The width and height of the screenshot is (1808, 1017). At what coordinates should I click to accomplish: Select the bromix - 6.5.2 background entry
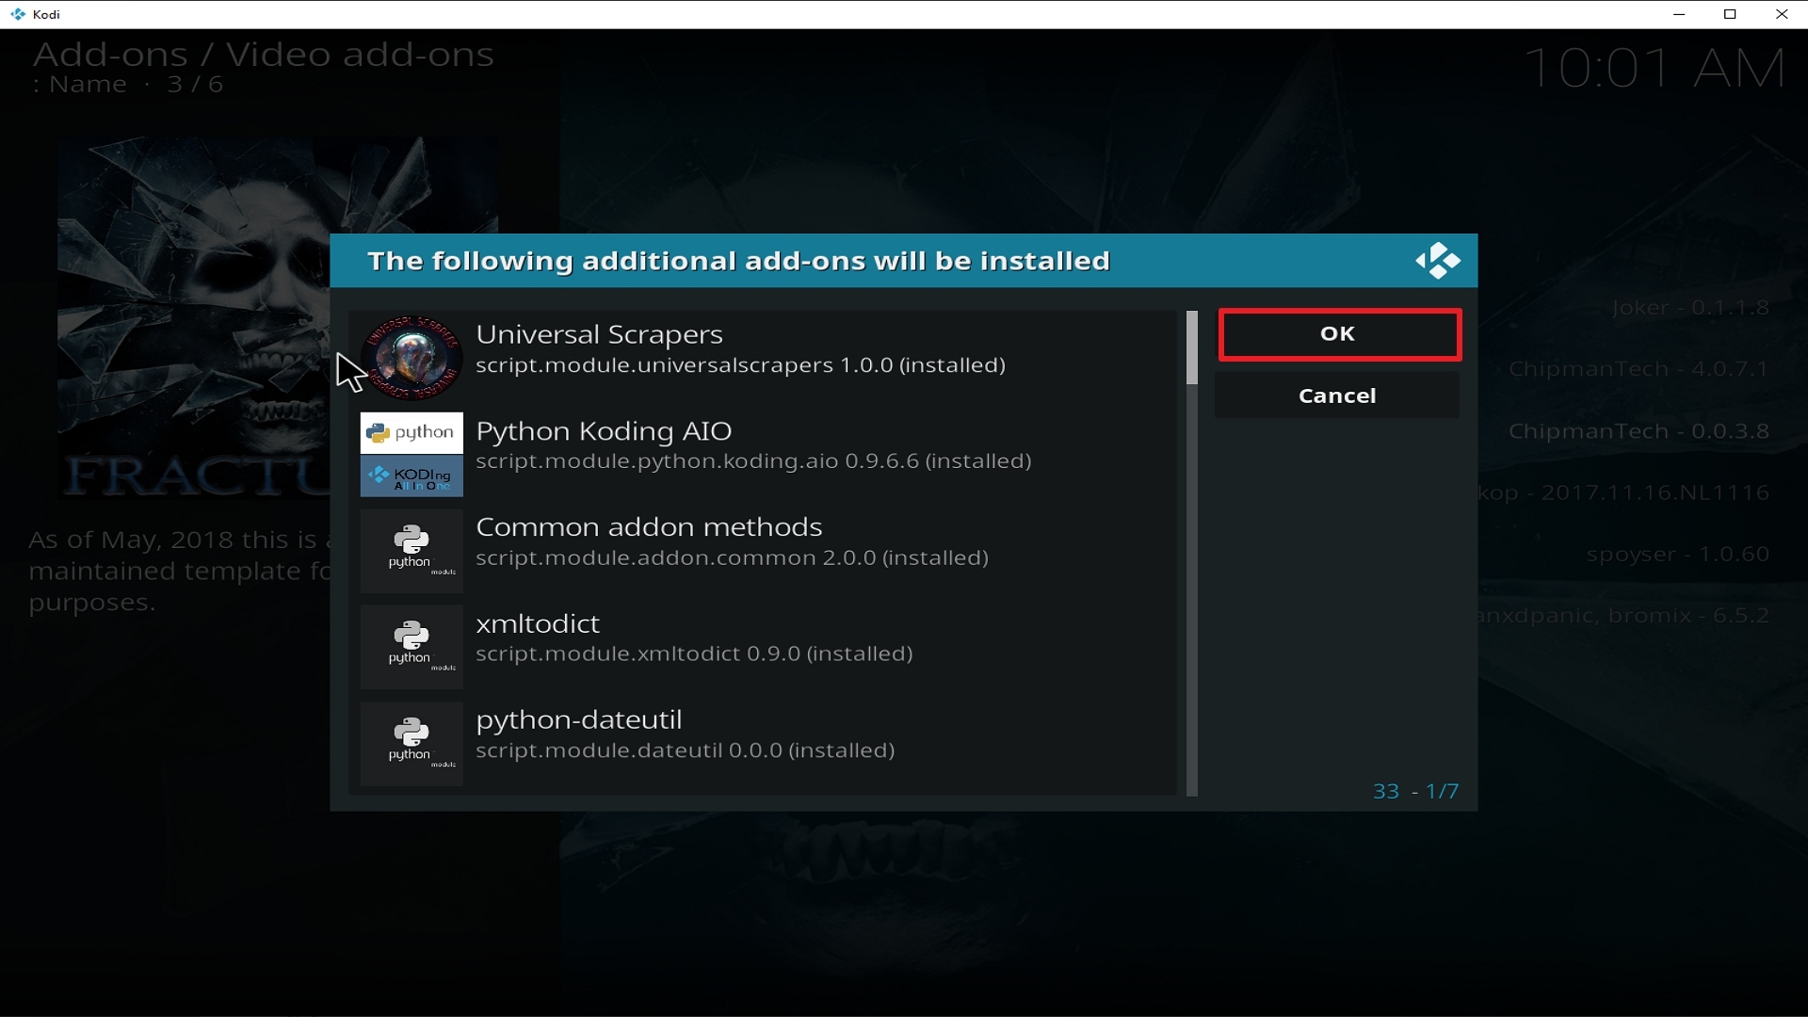(x=1624, y=616)
